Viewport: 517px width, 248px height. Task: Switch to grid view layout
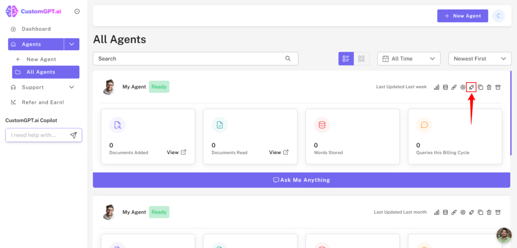pyautogui.click(x=361, y=58)
